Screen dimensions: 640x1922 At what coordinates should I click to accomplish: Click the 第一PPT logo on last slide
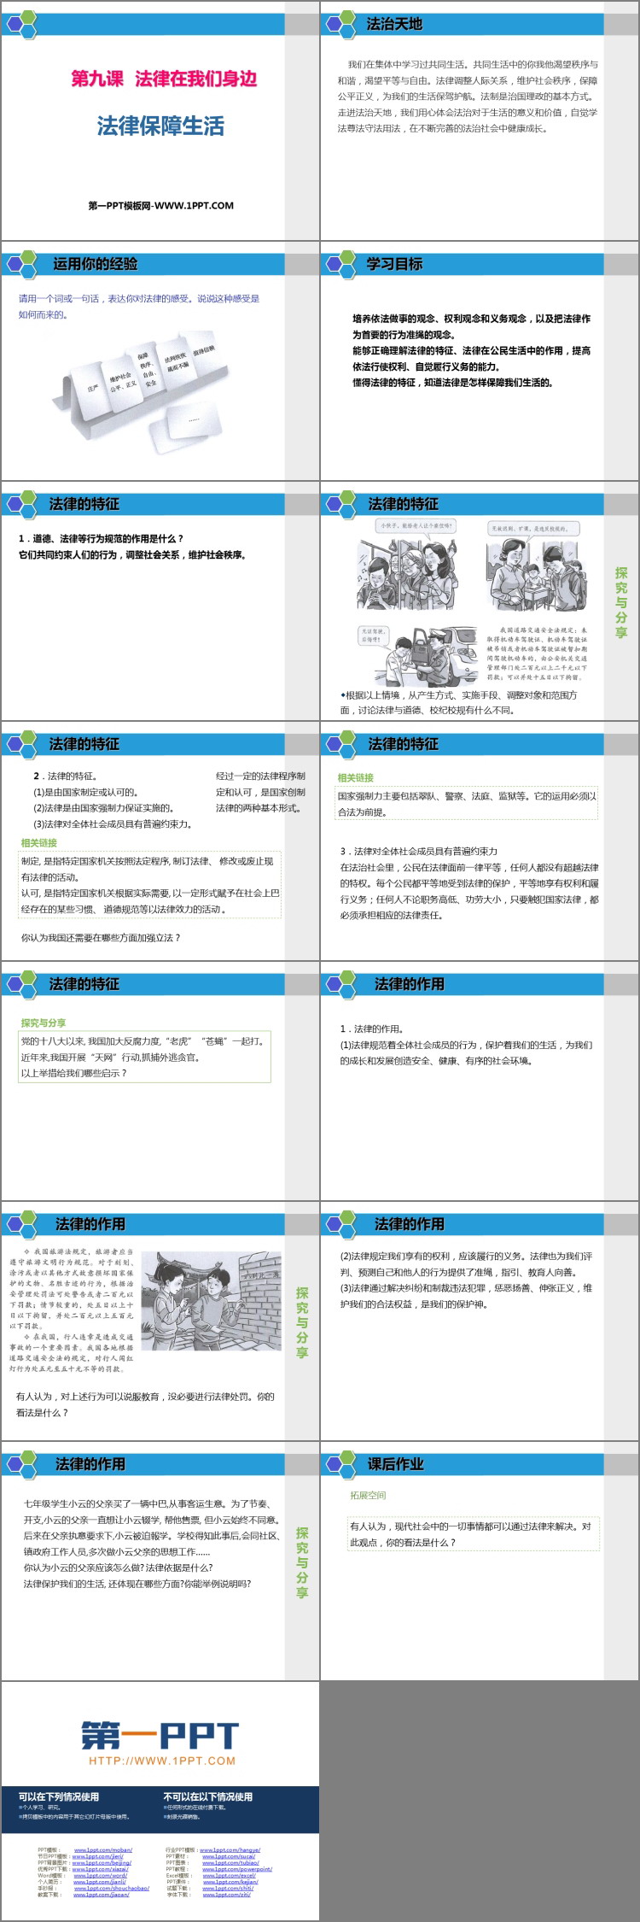160,1735
